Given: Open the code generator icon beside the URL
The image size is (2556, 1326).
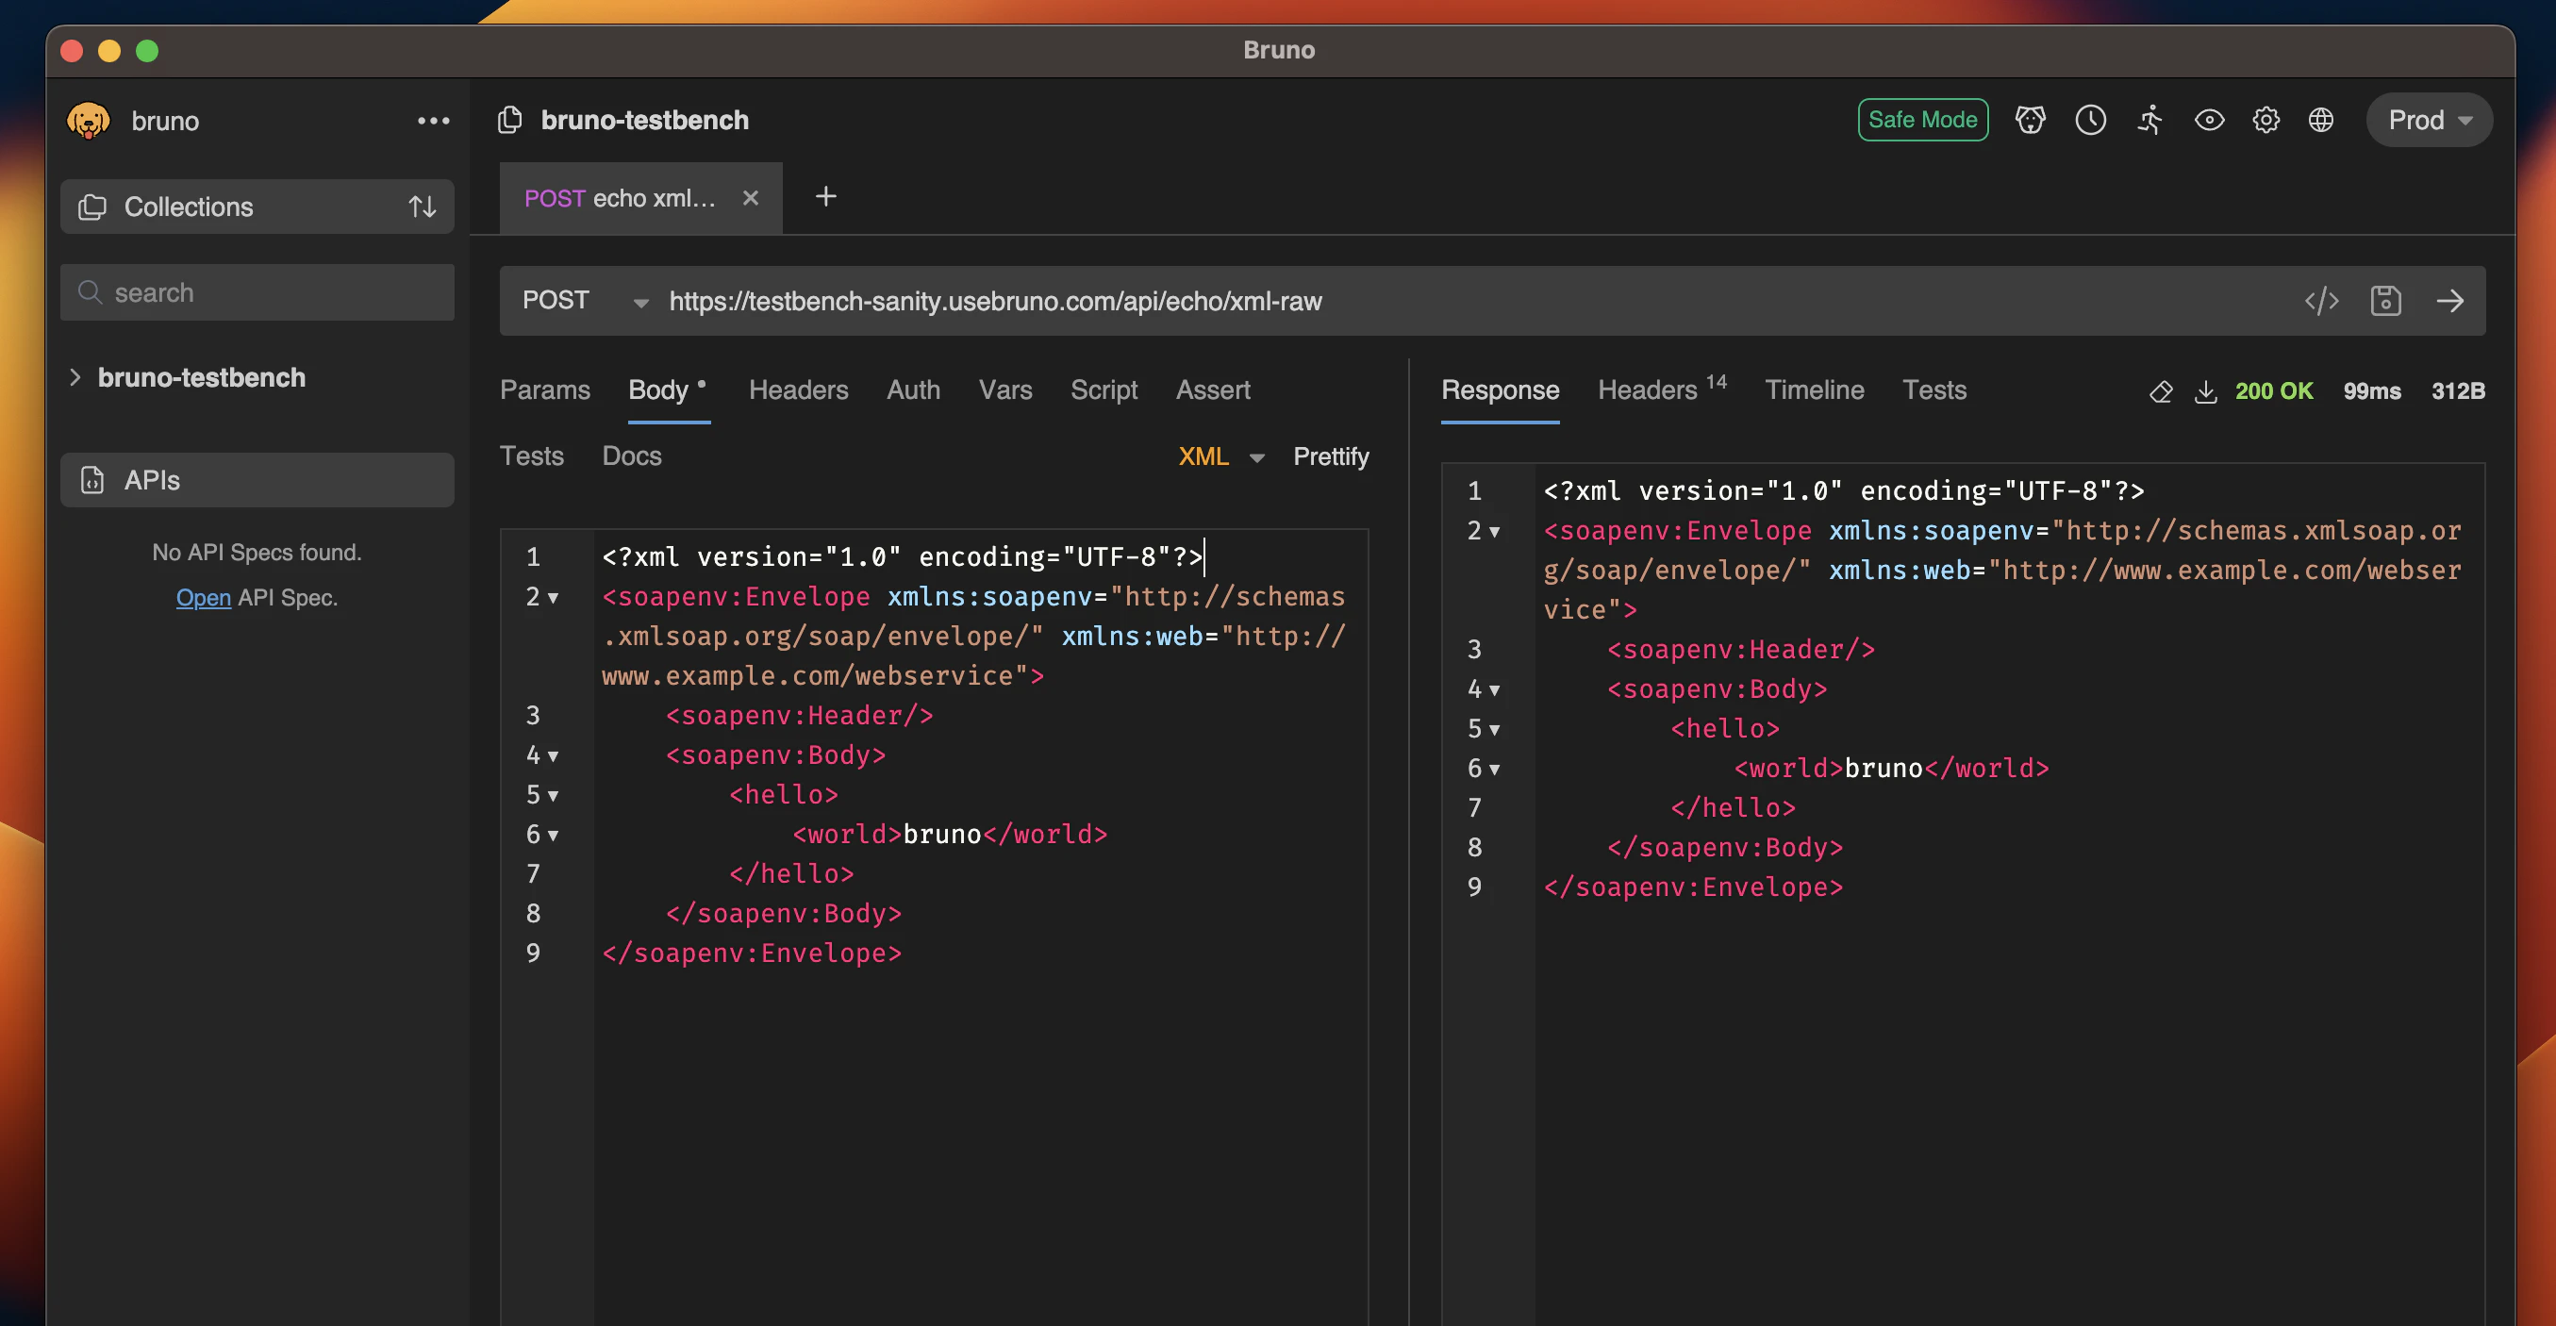Looking at the screenshot, I should pyautogui.click(x=2322, y=301).
